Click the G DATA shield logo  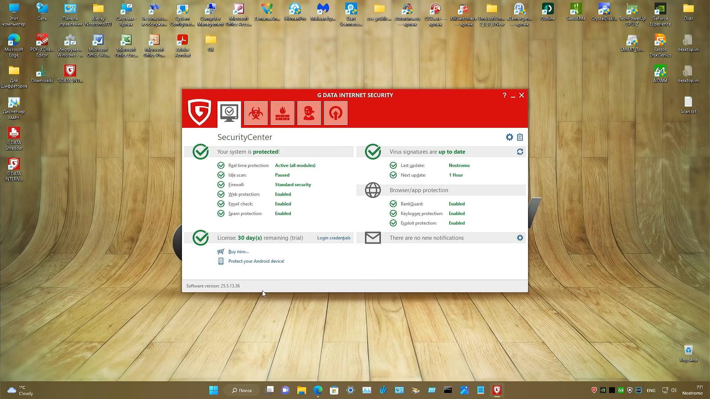click(199, 112)
